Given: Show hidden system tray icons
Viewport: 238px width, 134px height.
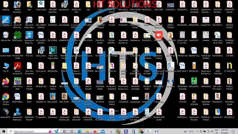Looking at the screenshot, I should [x=197, y=131].
